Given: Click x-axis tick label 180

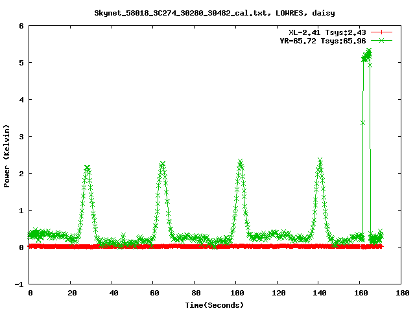Looking at the screenshot, I should [402, 293].
